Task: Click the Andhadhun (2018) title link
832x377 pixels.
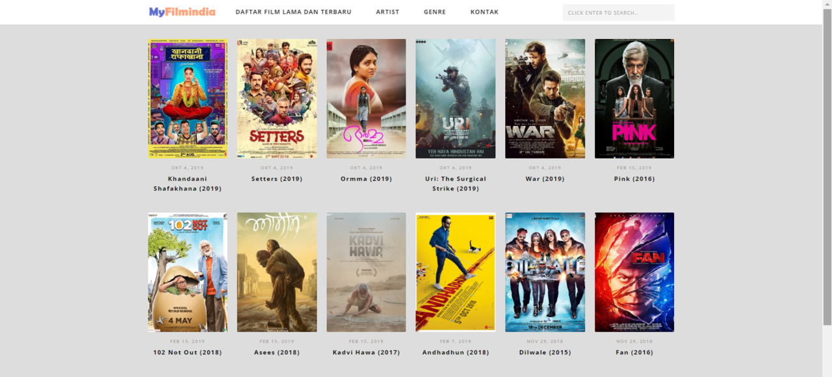Action: click(x=456, y=352)
